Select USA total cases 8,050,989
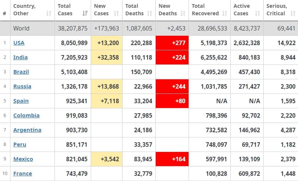The image size is (298, 181). point(74,43)
